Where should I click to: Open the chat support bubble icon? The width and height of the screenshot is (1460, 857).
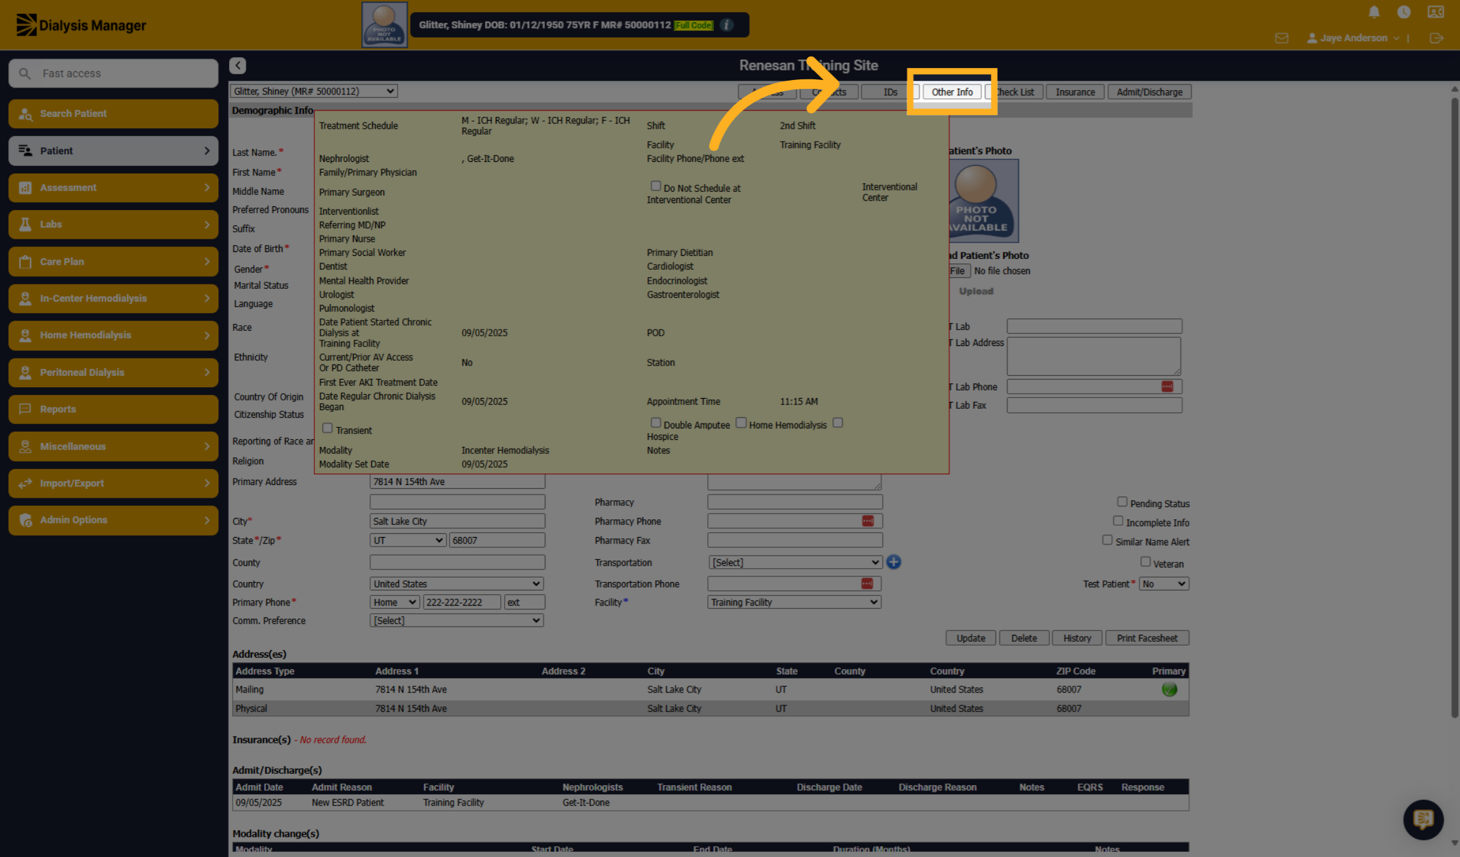click(x=1423, y=820)
